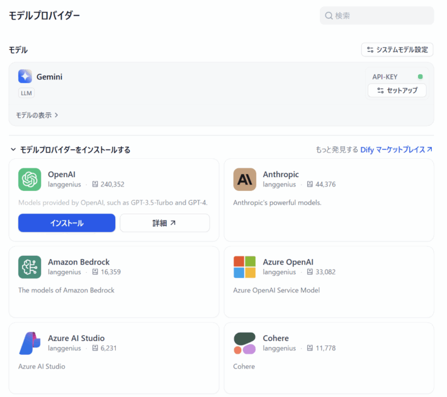447x397 pixels.
Task: Click the Azure OpenAI logo icon
Action: (245, 267)
